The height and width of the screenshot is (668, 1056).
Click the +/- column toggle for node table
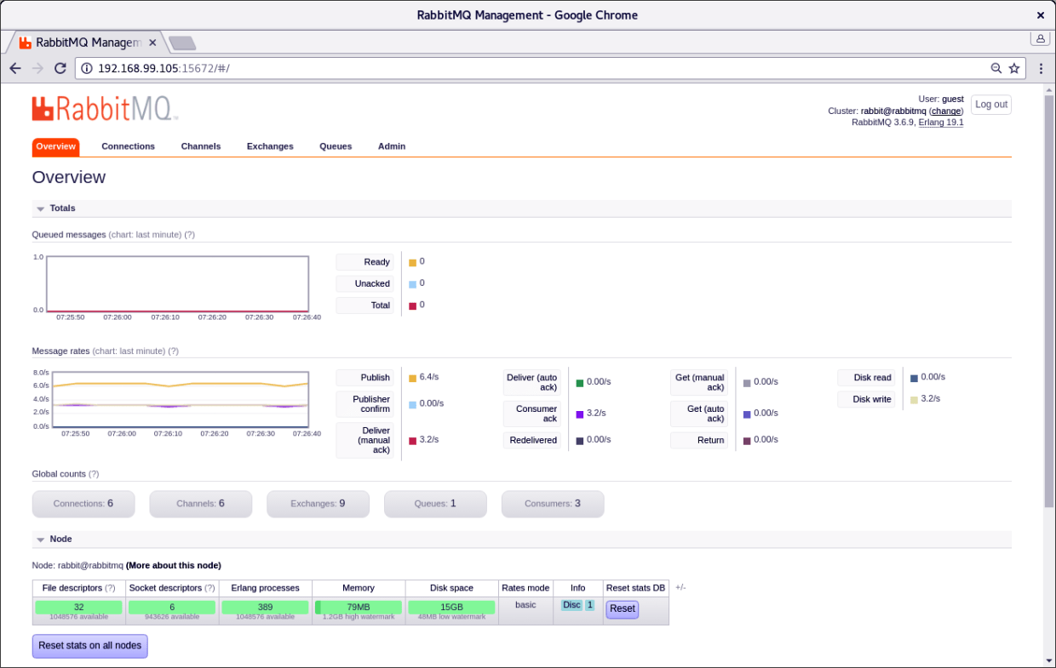point(680,588)
